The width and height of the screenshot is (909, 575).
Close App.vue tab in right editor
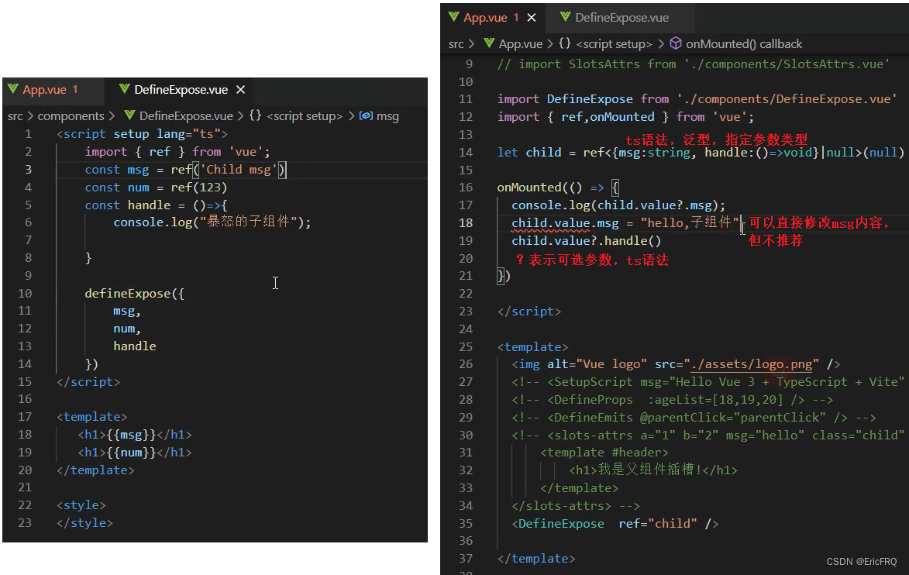pyautogui.click(x=531, y=18)
